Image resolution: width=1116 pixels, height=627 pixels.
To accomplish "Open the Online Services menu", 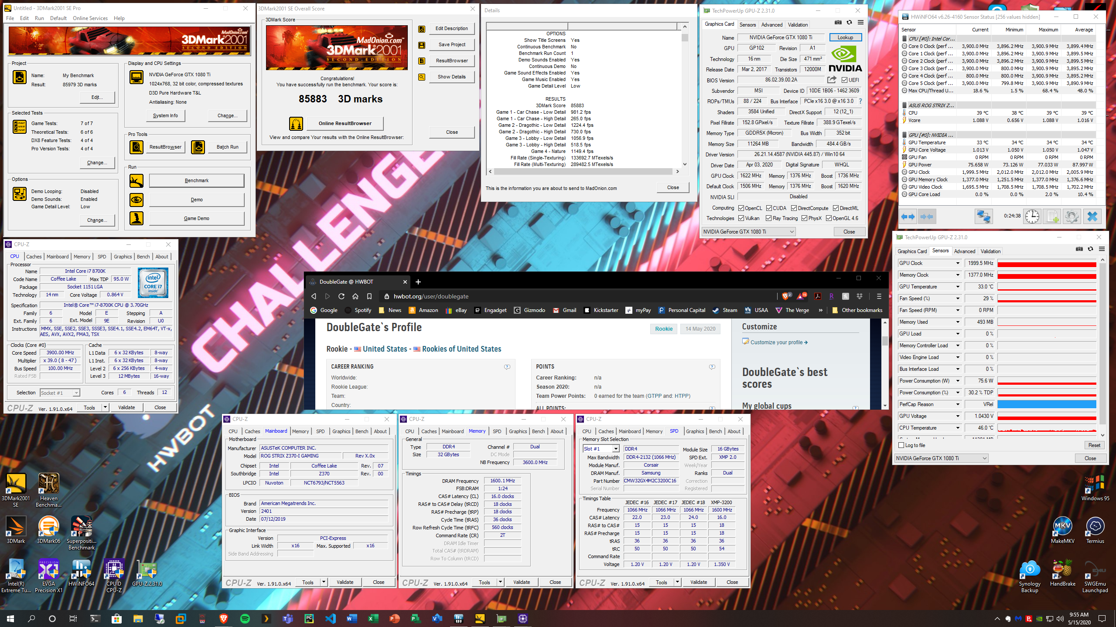I will (x=90, y=18).
